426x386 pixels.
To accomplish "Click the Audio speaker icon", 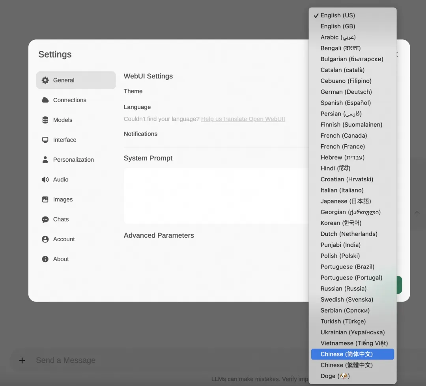I will click(x=45, y=179).
